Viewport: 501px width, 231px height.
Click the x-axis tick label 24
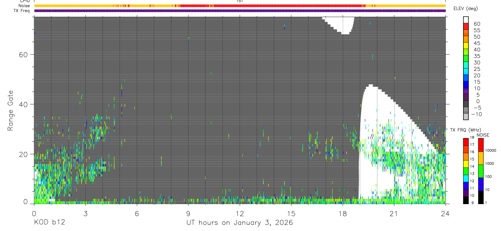[445, 213]
